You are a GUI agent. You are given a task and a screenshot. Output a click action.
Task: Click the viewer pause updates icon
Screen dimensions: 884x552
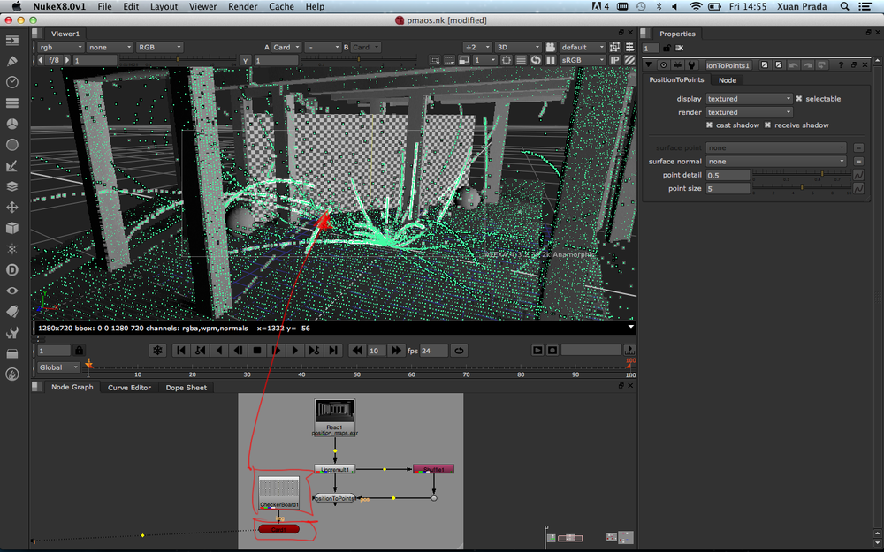point(552,60)
